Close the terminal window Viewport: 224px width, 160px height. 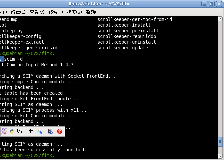tap(219, 4)
